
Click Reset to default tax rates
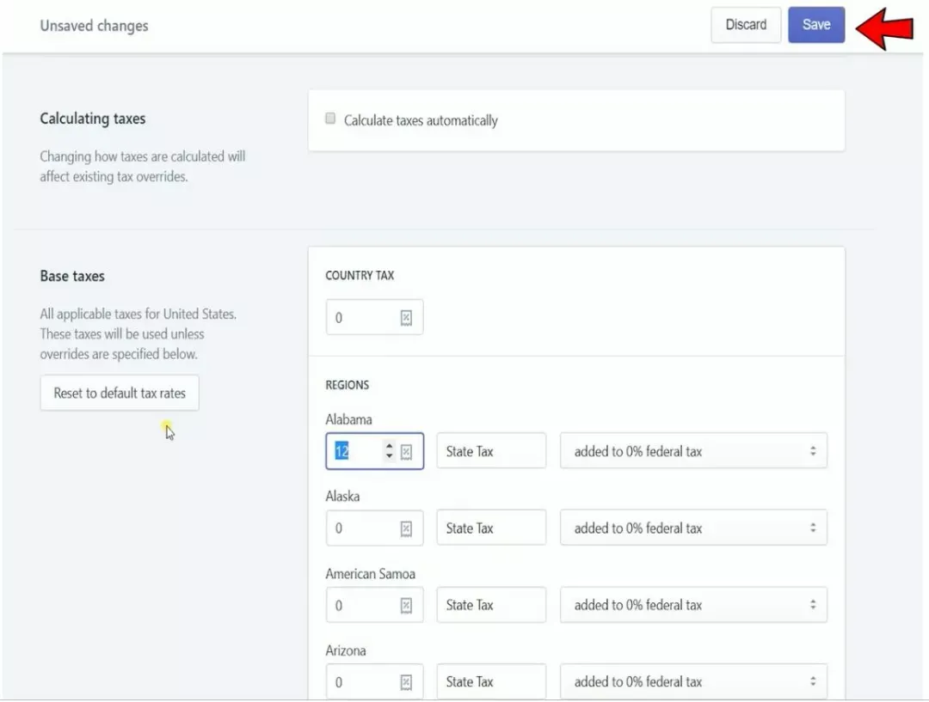tap(120, 393)
